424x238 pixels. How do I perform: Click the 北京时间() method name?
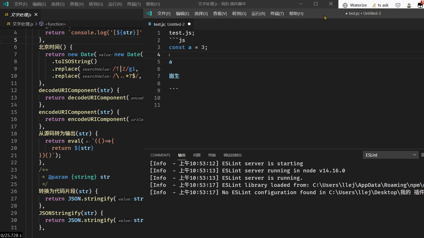52,47
